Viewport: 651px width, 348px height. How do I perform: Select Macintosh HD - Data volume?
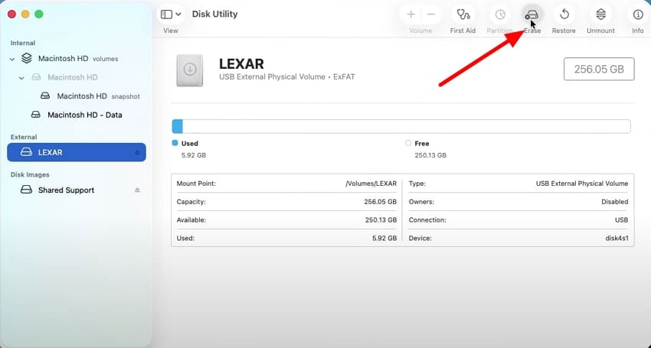pos(77,115)
